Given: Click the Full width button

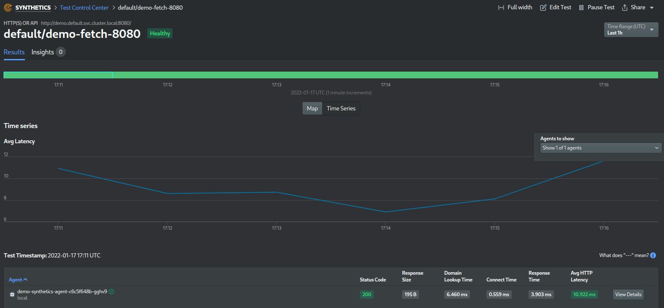Looking at the screenshot, I should click(515, 8).
